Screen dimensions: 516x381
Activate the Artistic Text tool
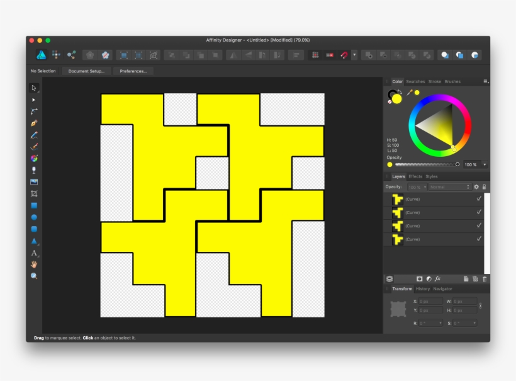[34, 253]
